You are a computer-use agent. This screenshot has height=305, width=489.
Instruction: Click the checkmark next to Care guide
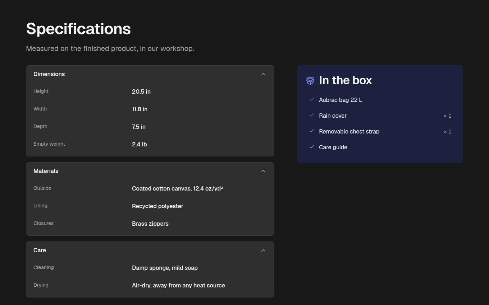coord(312,147)
